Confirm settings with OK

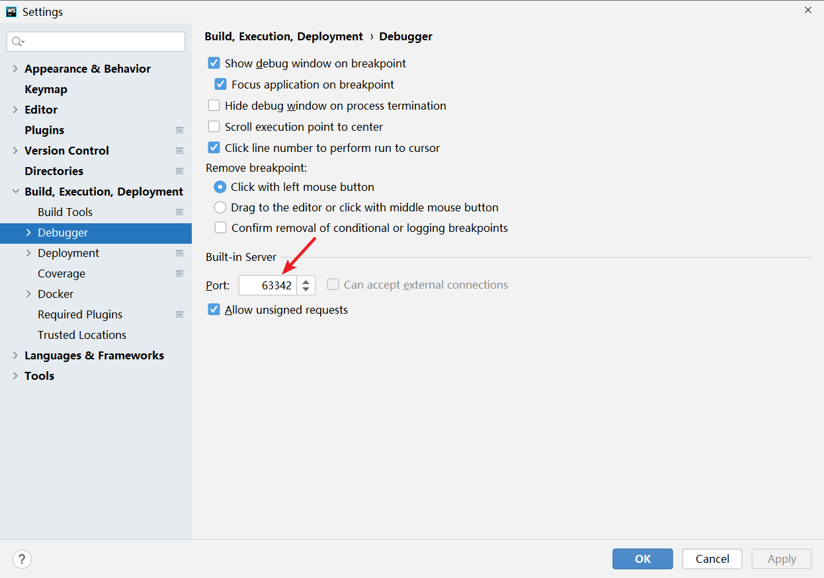642,559
